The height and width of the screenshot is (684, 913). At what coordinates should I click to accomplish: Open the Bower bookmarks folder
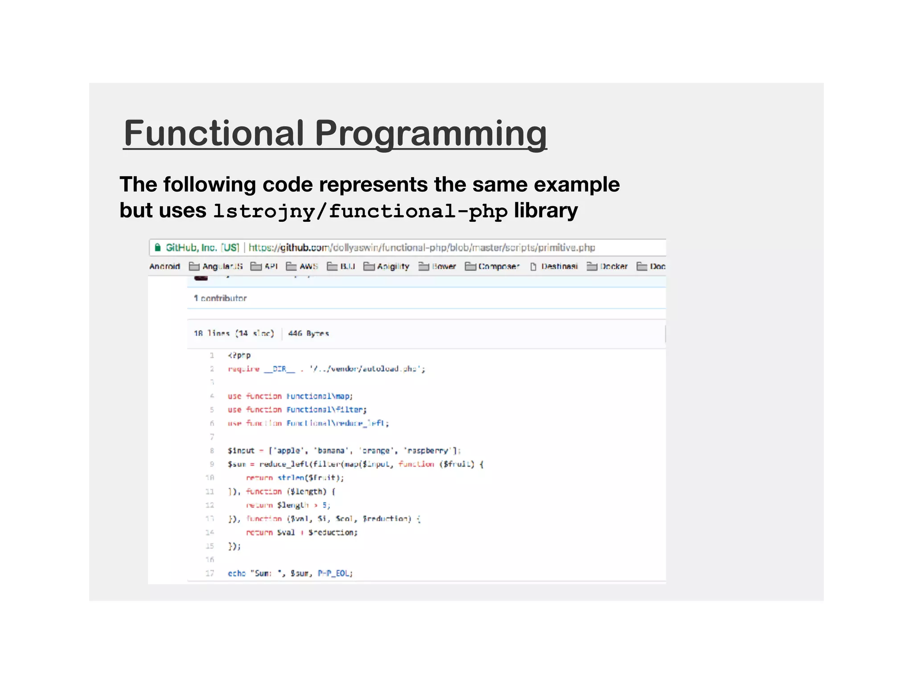click(437, 266)
